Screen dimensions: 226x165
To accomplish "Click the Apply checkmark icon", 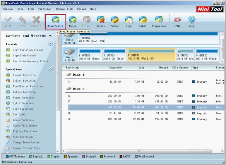I will click(8, 22).
